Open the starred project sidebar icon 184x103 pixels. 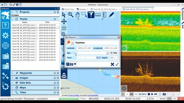pos(5,56)
